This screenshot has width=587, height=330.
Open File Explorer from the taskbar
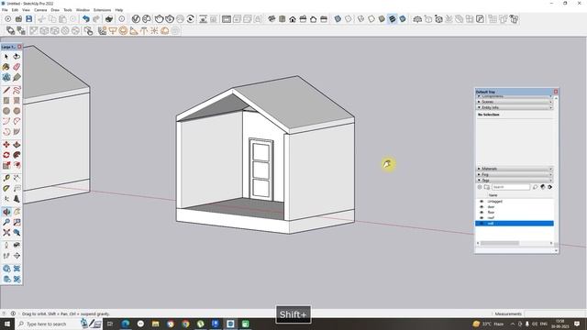[x=155, y=324]
